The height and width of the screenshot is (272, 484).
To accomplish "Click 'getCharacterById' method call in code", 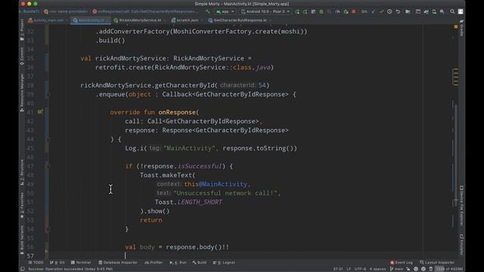I will click(185, 85).
